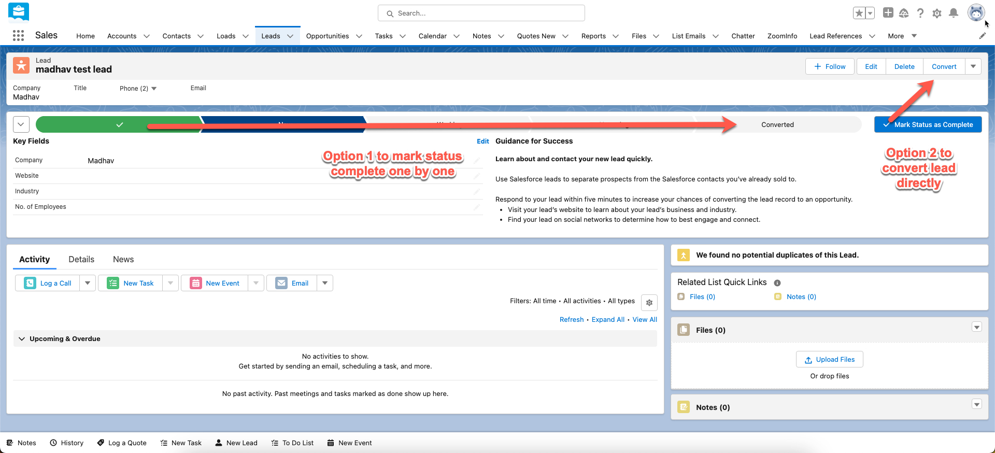Open Log a Call dropdown arrow
The width and height of the screenshot is (995, 453).
click(88, 283)
